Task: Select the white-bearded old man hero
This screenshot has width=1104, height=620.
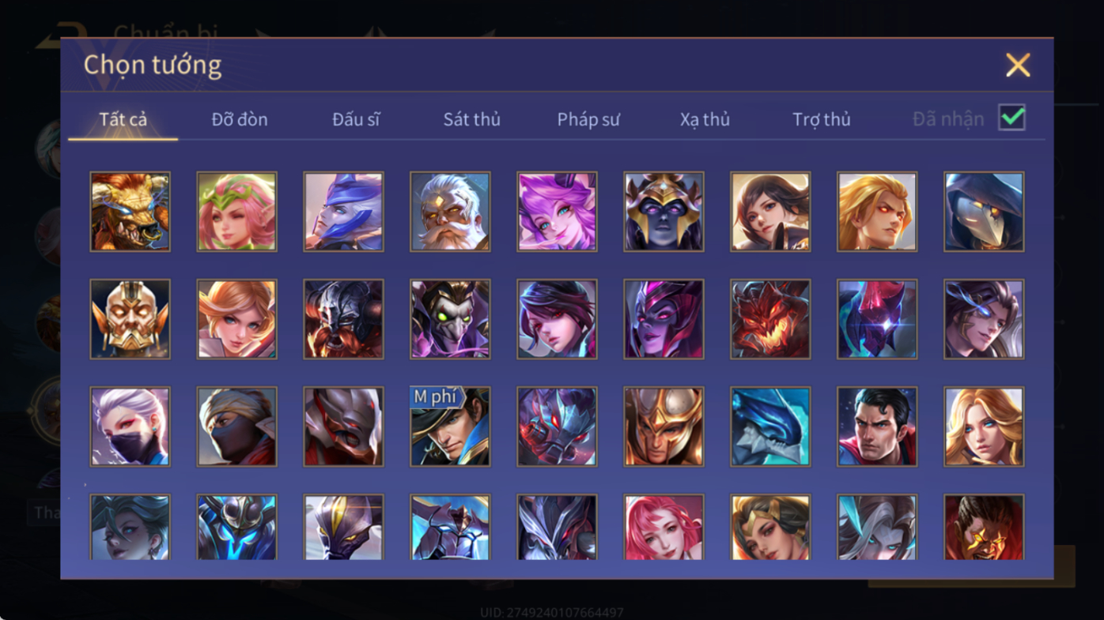Action: (x=450, y=212)
